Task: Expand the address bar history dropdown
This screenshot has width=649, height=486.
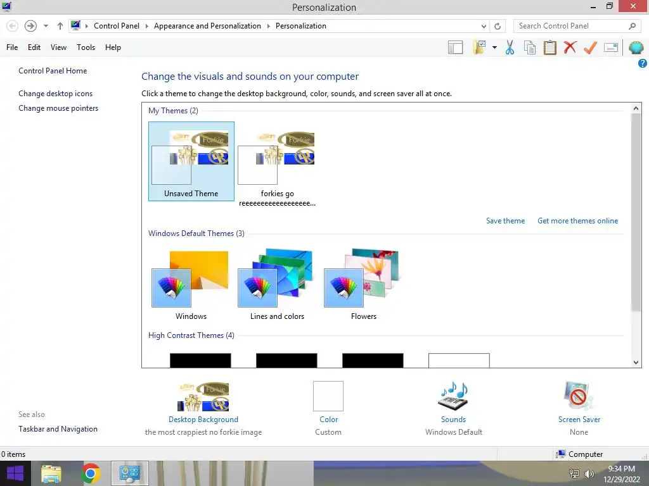Action: (484, 26)
